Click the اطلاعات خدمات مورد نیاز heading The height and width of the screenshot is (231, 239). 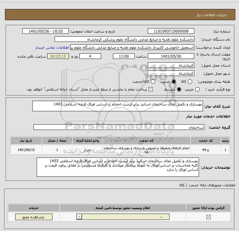[208, 116]
